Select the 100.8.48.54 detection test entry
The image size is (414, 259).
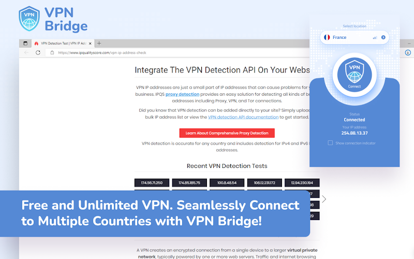tap(227, 183)
